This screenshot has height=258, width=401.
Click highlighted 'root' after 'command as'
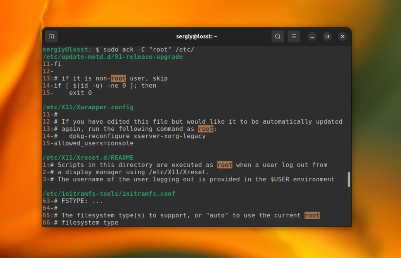[x=206, y=129]
